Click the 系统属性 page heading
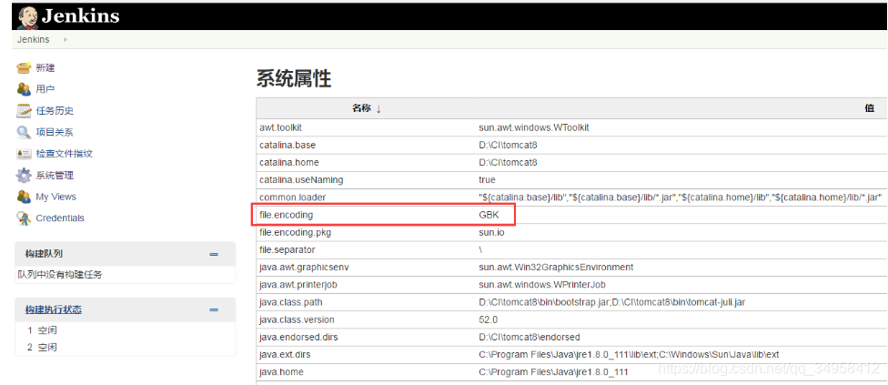 [294, 78]
